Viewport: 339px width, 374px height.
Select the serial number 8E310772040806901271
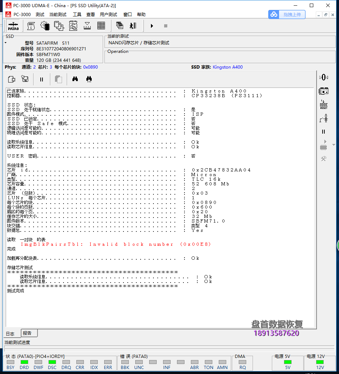coord(61,49)
